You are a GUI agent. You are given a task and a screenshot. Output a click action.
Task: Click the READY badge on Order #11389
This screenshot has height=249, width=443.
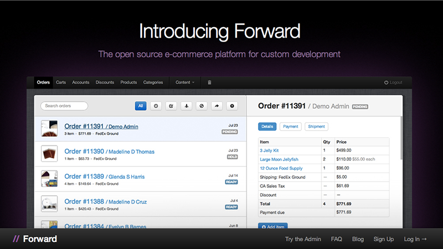tap(231, 182)
